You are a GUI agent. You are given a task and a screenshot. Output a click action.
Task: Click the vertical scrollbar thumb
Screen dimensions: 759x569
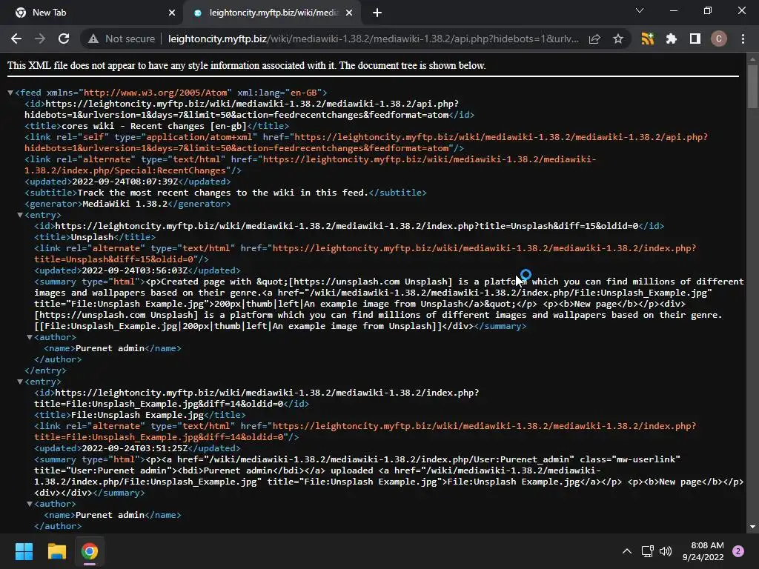coord(752,86)
